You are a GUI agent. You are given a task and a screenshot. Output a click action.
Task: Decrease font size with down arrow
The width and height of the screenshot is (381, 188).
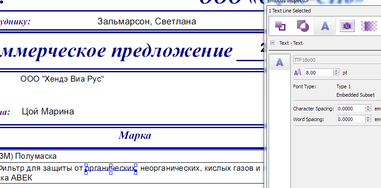[336, 74]
